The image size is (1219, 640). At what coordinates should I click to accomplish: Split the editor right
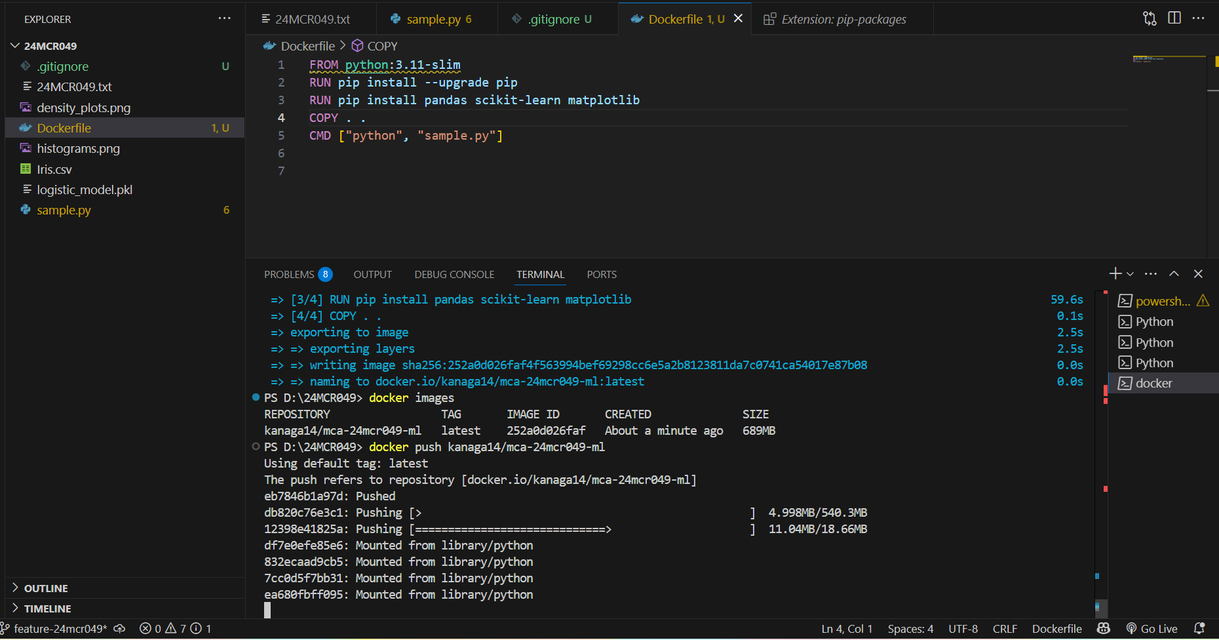tap(1174, 18)
